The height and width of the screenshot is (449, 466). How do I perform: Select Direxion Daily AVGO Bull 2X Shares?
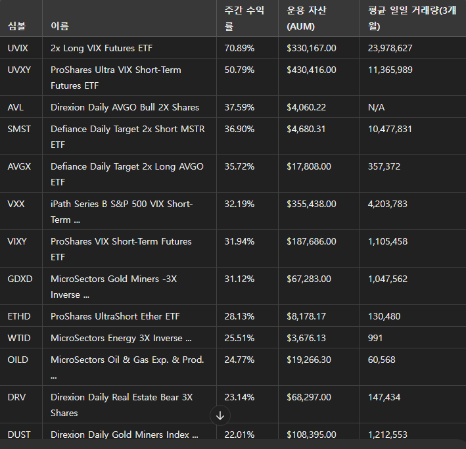125,107
